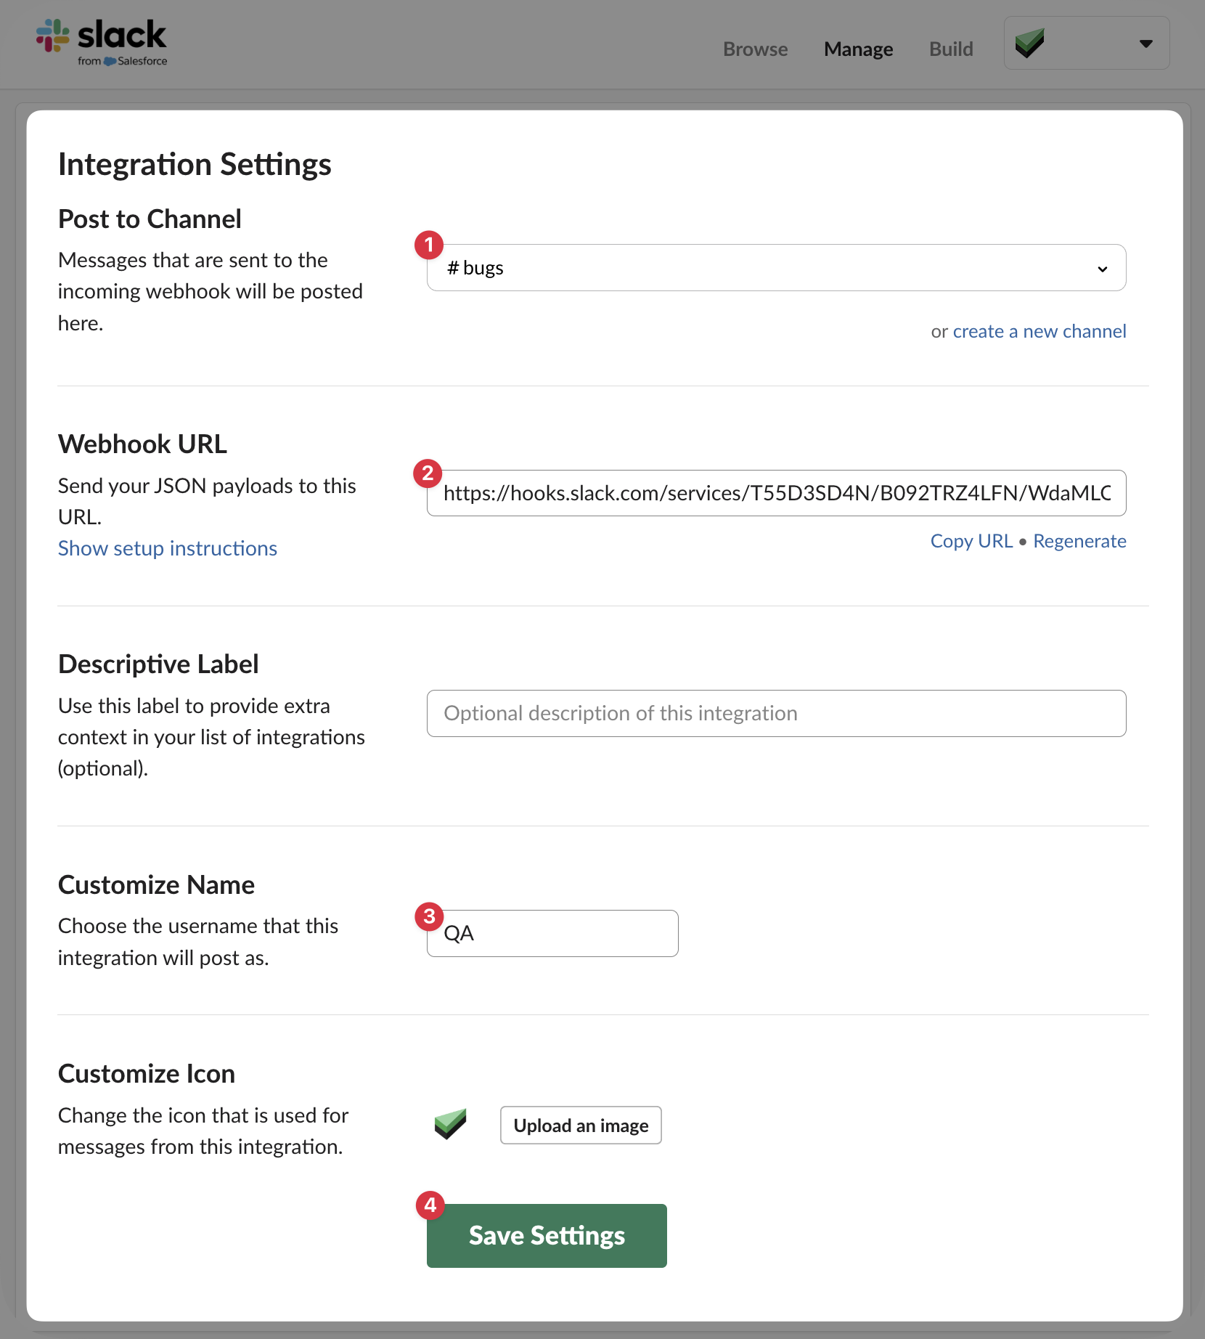The height and width of the screenshot is (1339, 1205).
Task: Click the Save Settings button
Action: (x=547, y=1235)
